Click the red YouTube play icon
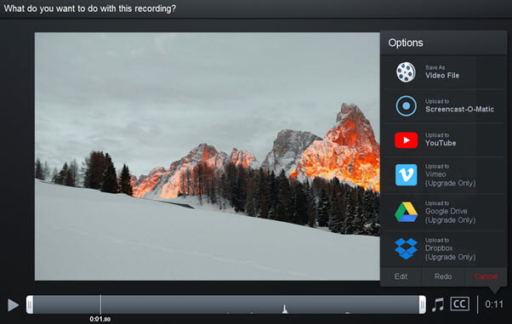512x324 pixels. pyautogui.click(x=406, y=140)
